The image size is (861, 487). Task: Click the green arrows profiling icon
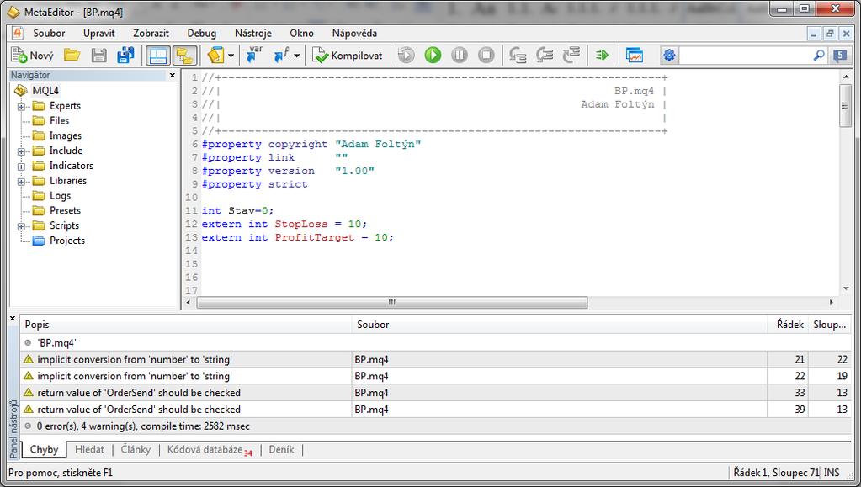[x=603, y=55]
